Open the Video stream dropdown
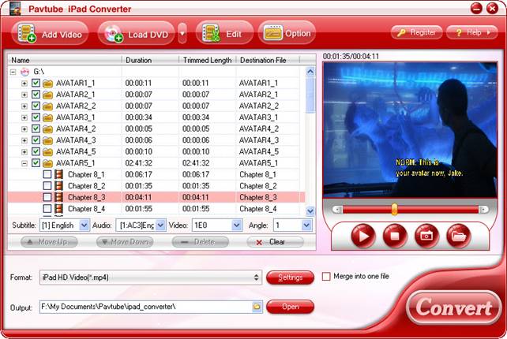The height and width of the screenshot is (339, 507). coord(237,225)
